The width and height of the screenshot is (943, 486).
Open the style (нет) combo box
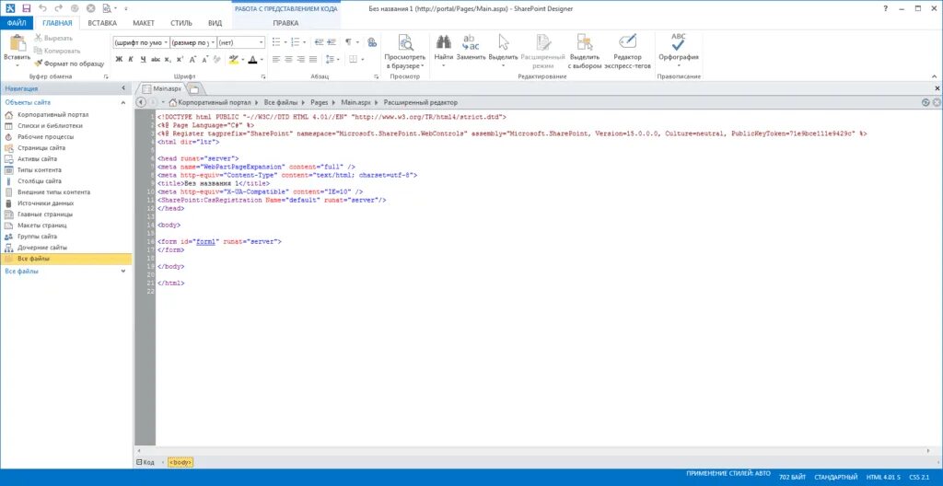[x=241, y=42]
